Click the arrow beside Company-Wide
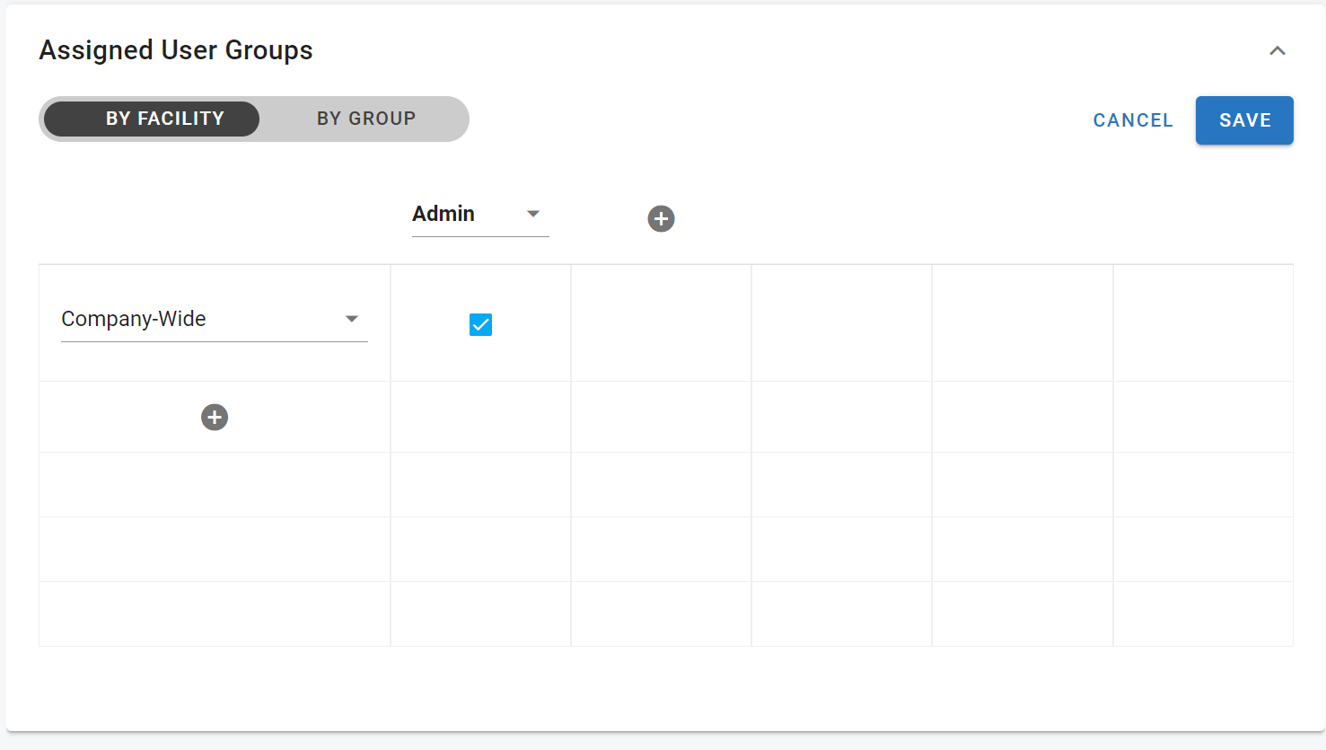This screenshot has width=1326, height=750. (352, 319)
